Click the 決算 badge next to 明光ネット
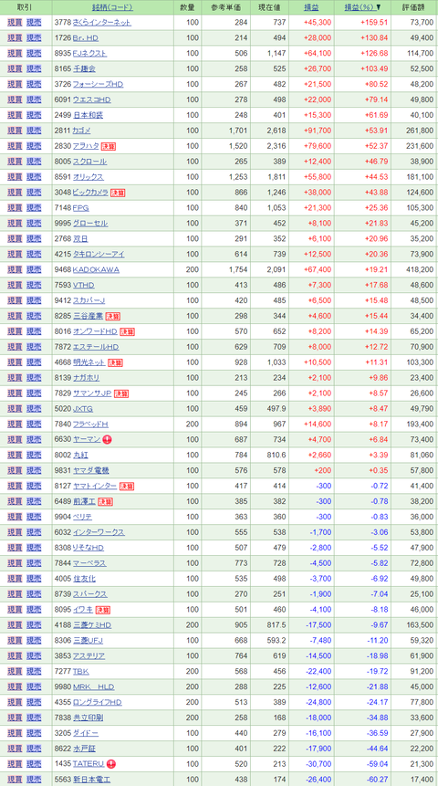 (115, 362)
